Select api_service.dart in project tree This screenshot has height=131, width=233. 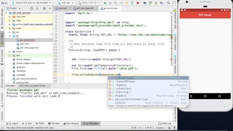click(x=27, y=40)
